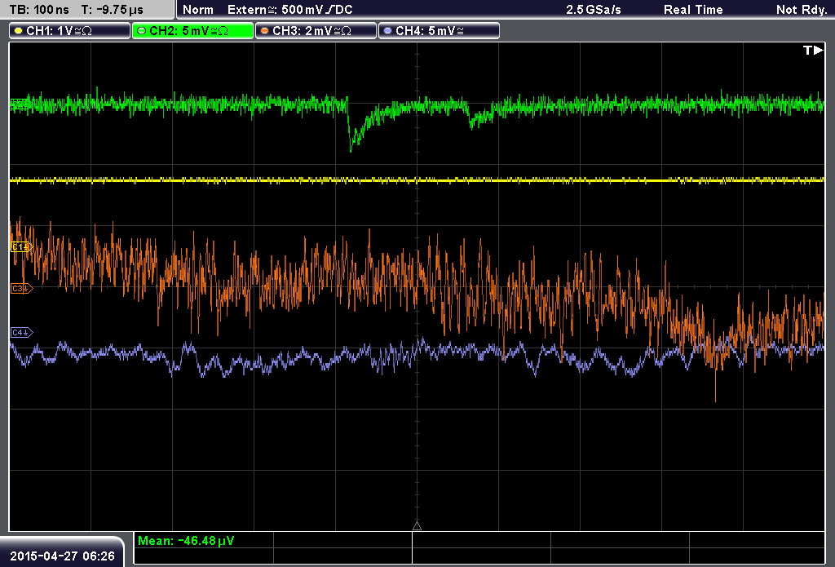Click the Not Rdy. status indicator
Screen dimensions: 835x567
[x=802, y=10]
